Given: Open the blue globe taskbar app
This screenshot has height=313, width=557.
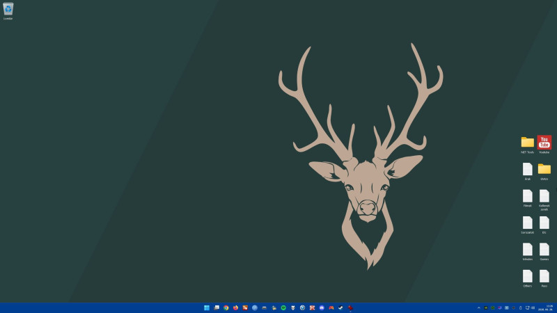Looking at the screenshot, I should 255,307.
